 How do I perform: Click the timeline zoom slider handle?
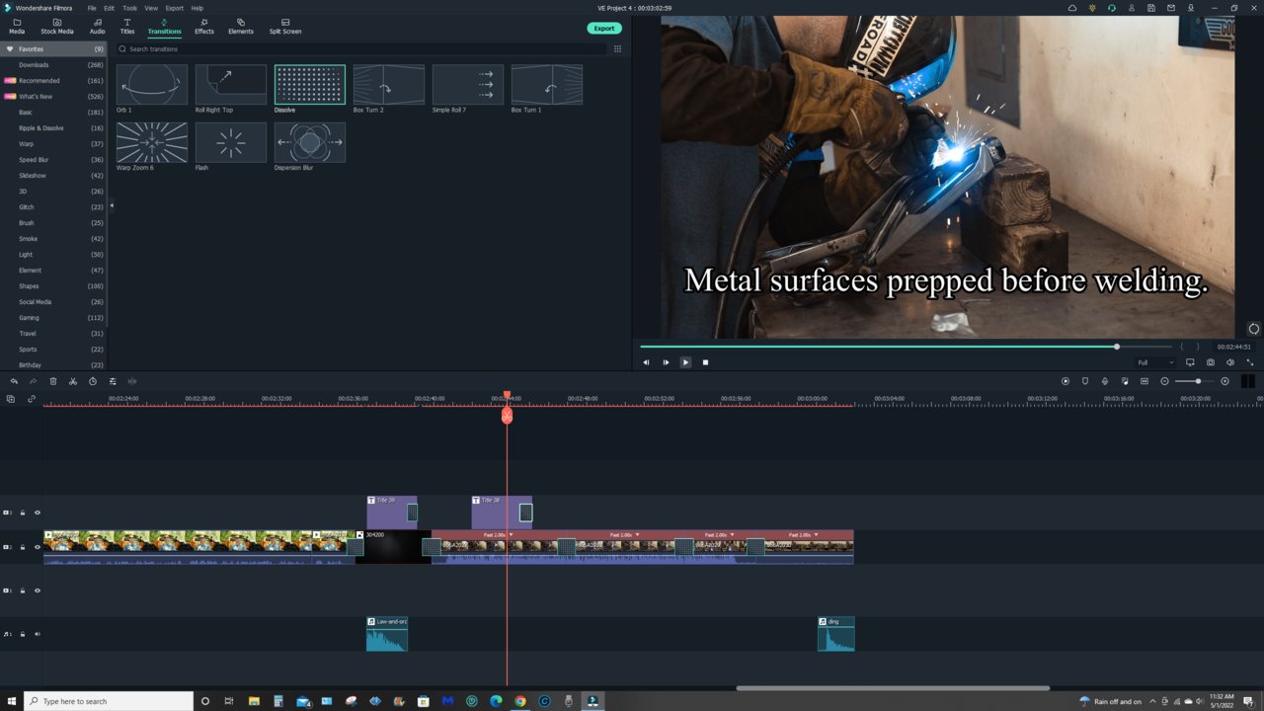tap(1198, 381)
